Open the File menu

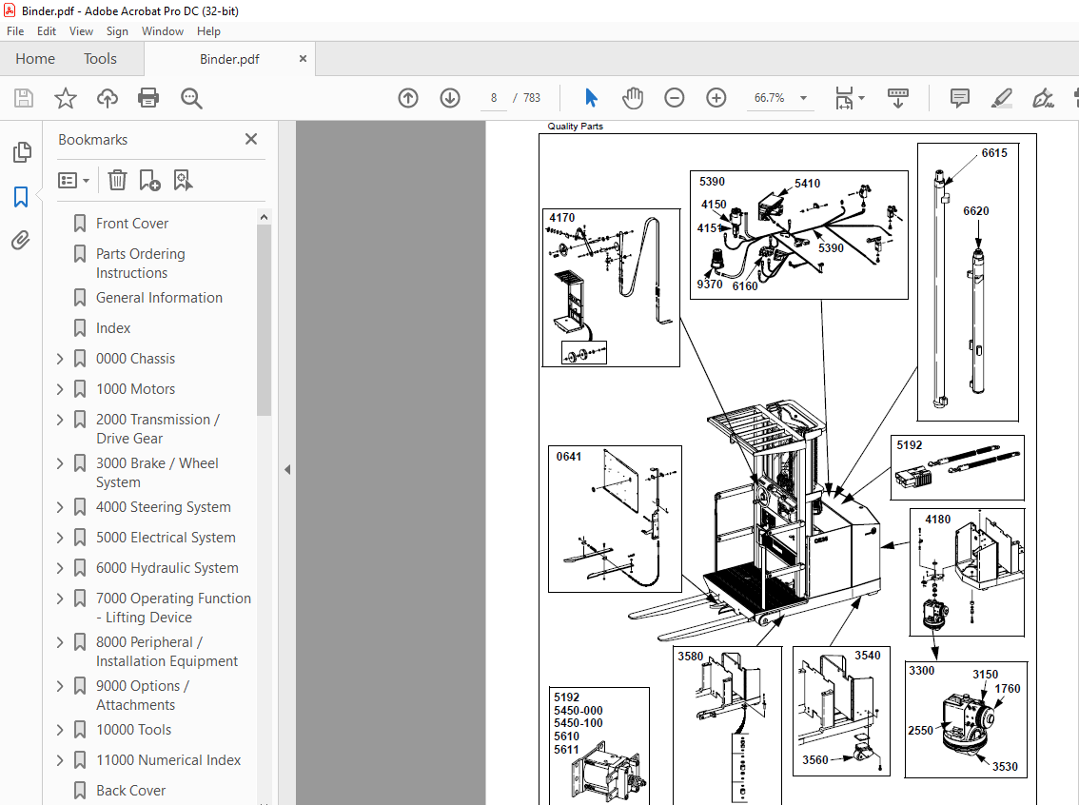[x=15, y=31]
